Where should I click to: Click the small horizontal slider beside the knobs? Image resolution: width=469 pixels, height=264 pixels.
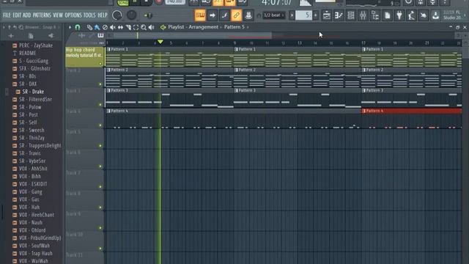(x=148, y=15)
